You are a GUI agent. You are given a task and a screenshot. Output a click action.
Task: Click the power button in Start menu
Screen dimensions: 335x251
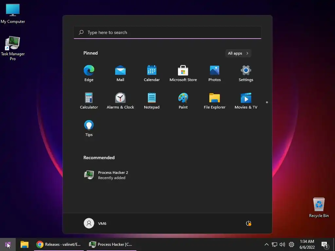[249, 224]
